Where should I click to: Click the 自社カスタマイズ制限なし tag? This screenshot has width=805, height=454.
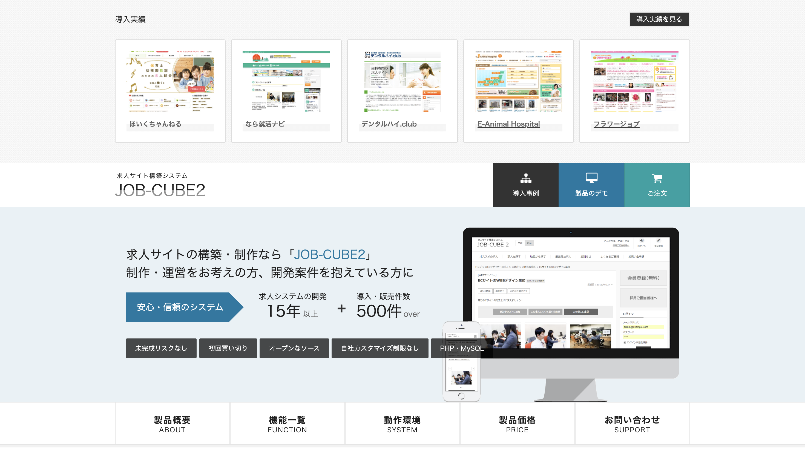click(x=380, y=348)
